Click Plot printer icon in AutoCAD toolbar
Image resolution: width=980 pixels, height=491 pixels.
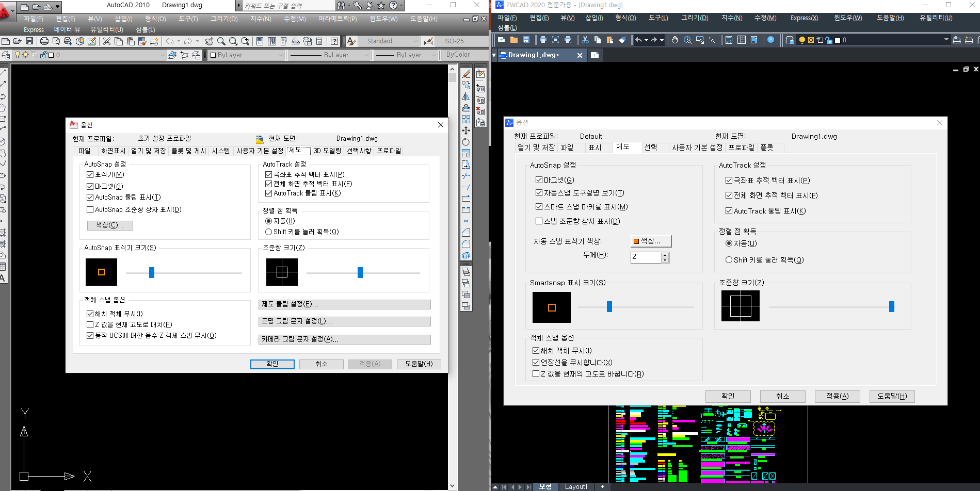[x=44, y=41]
